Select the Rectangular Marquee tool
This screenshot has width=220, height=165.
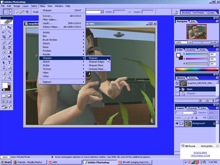pyautogui.click(x=4, y=27)
